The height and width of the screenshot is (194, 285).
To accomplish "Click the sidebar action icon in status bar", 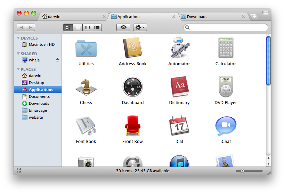I will [x=19, y=171].
